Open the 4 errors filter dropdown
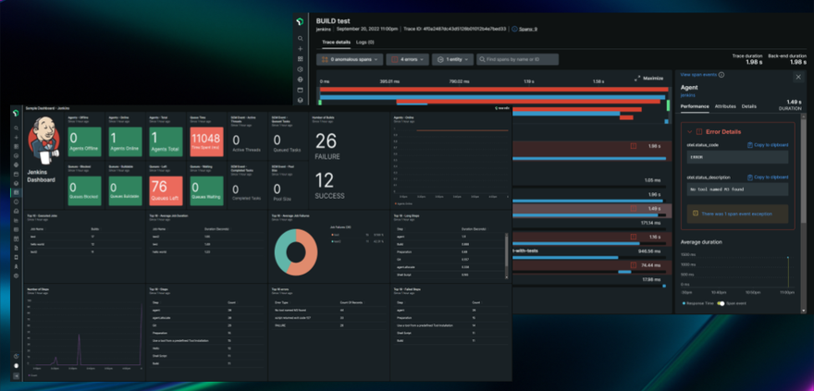Image resolution: width=814 pixels, height=391 pixels. pyautogui.click(x=408, y=59)
